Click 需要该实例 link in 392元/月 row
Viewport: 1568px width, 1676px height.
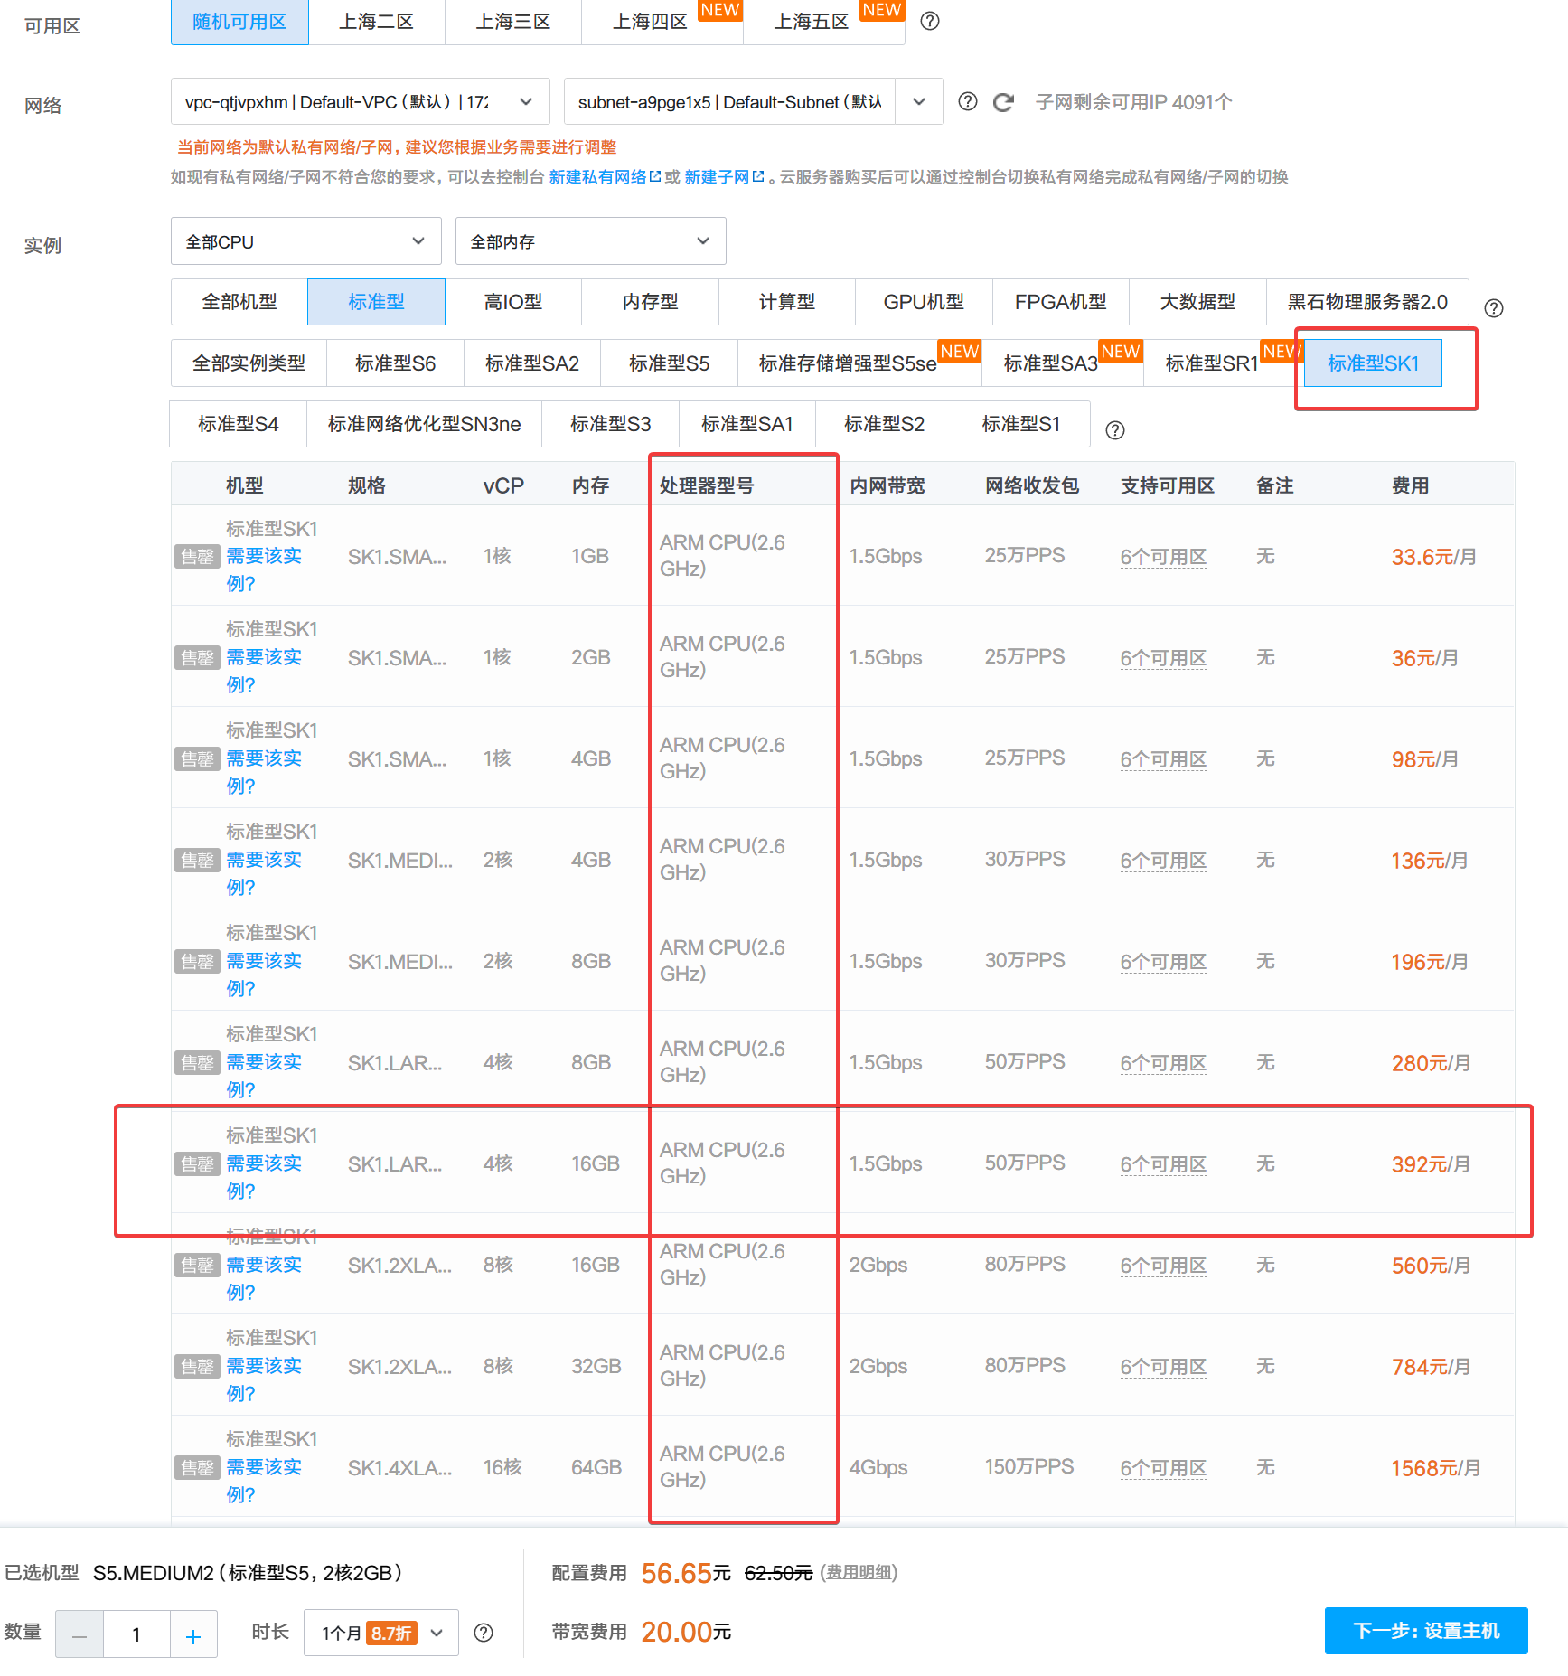[x=263, y=1177]
